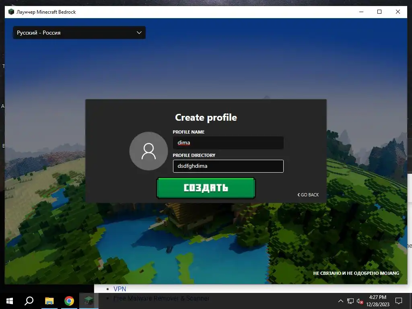Click the green СОЗДАТЬ button
412x309 pixels.
tap(206, 188)
